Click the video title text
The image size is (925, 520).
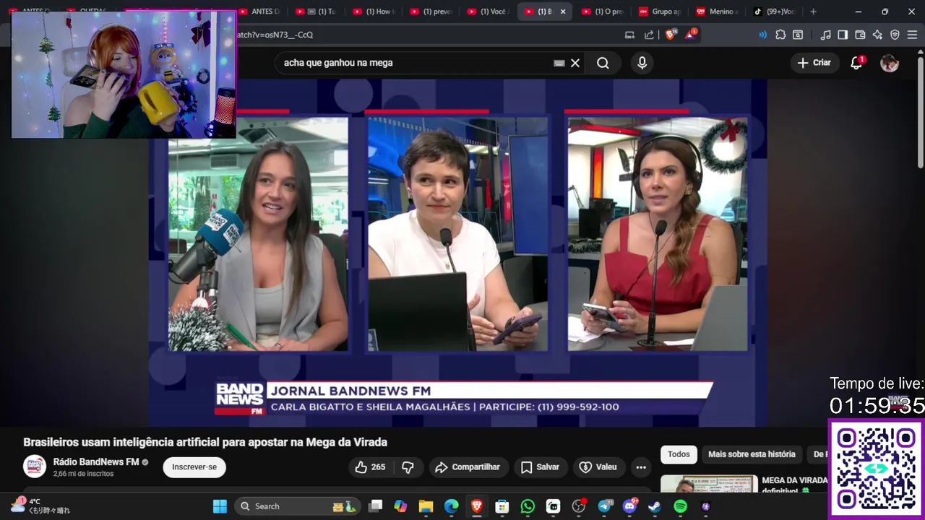point(205,442)
